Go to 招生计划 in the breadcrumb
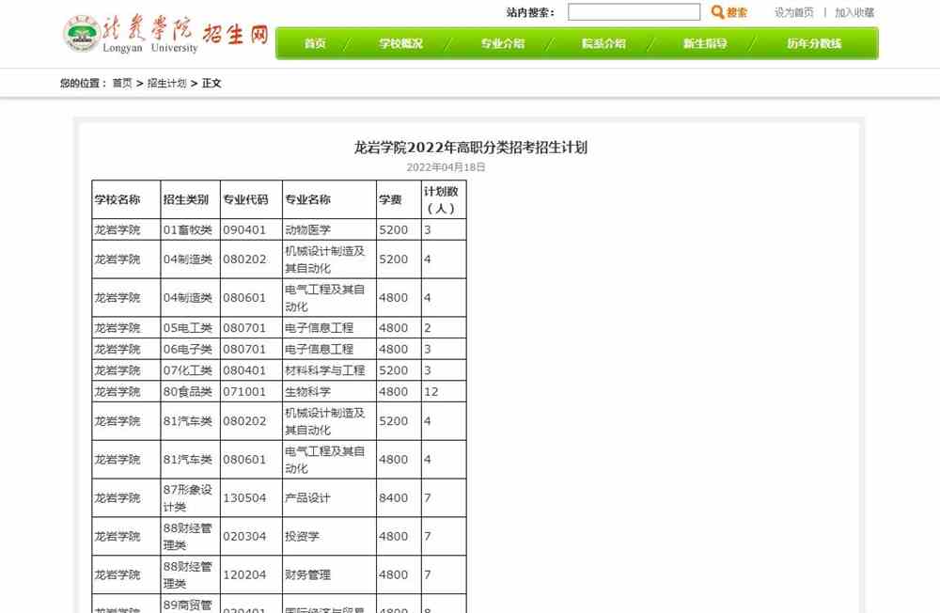The width and height of the screenshot is (940, 613). click(166, 83)
